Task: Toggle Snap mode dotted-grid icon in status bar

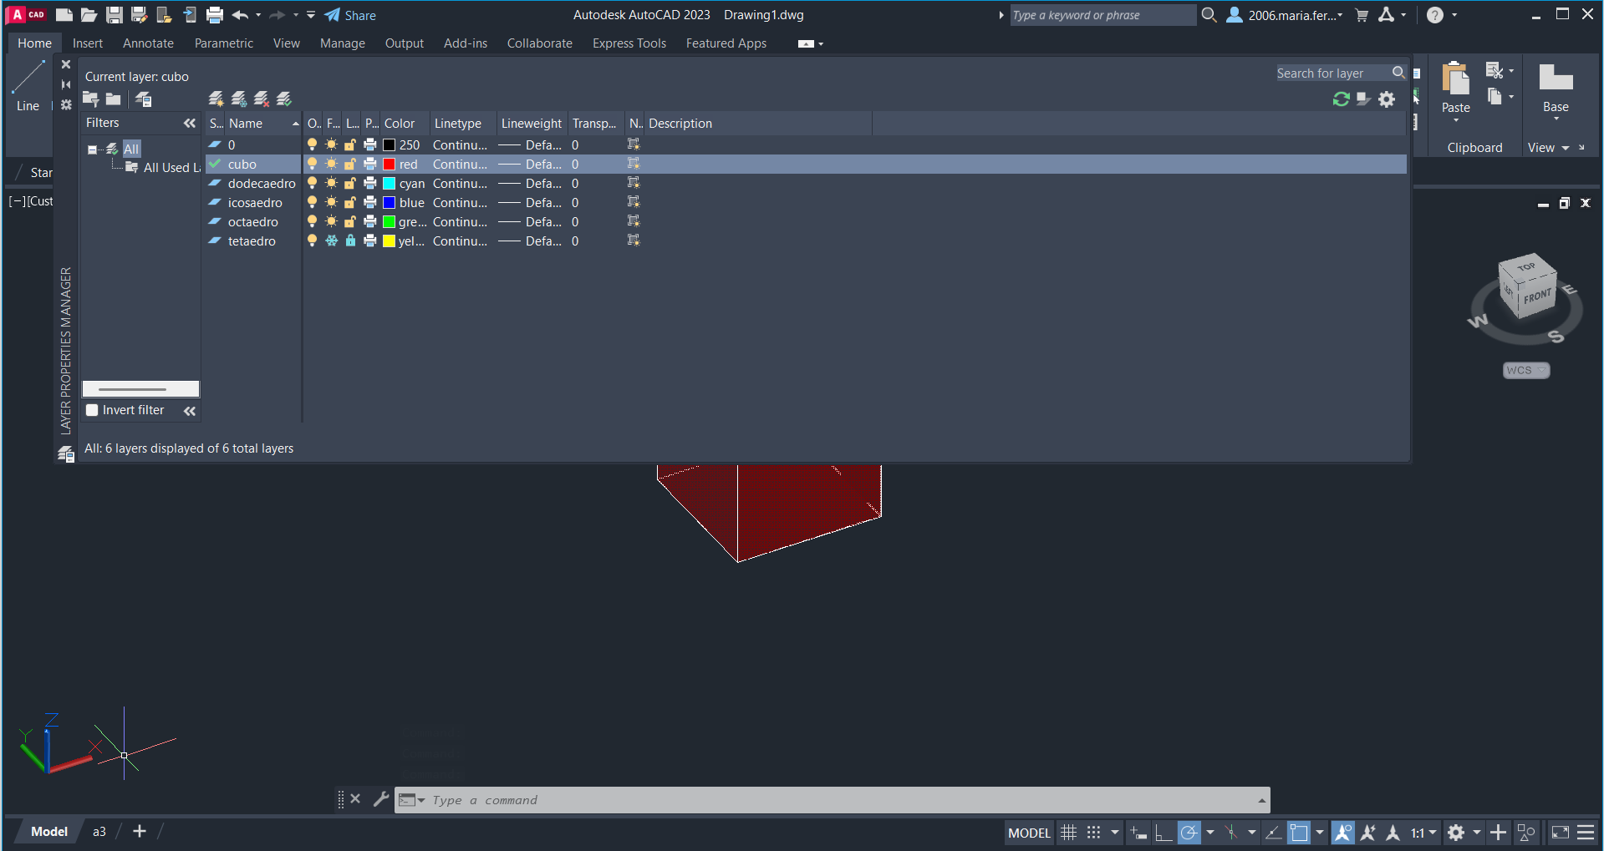Action: click(x=1093, y=832)
